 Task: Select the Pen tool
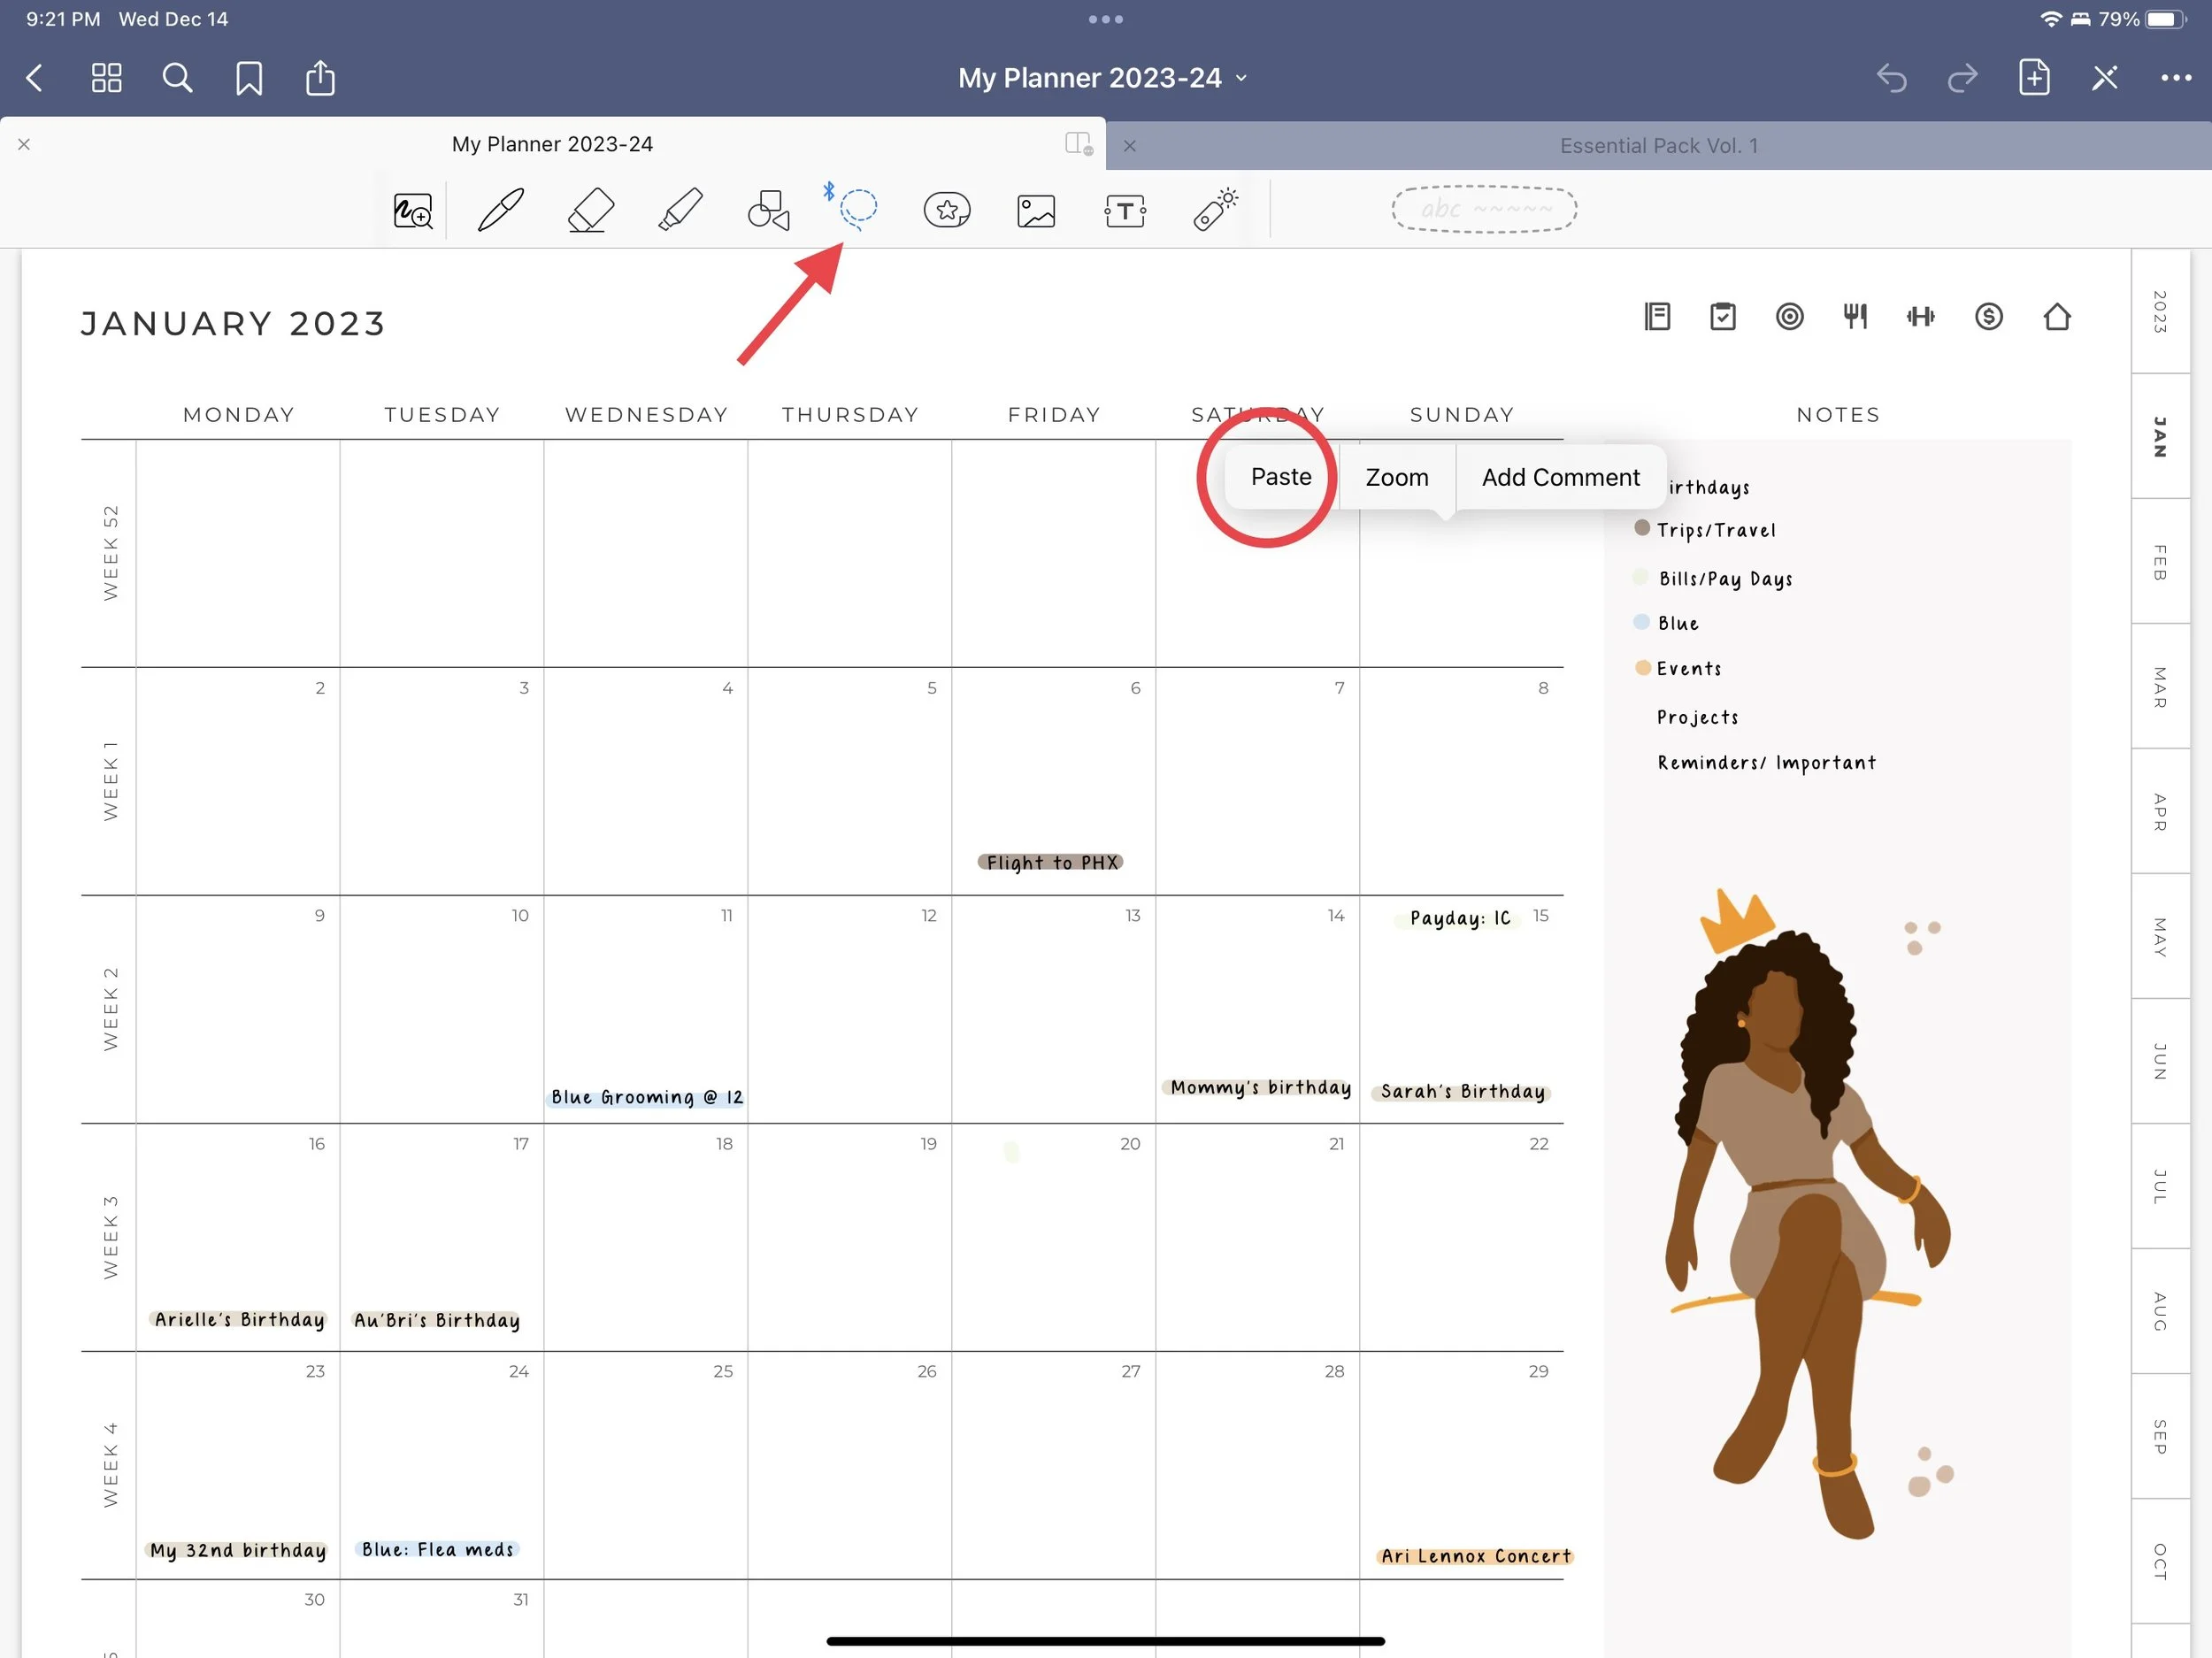click(500, 210)
